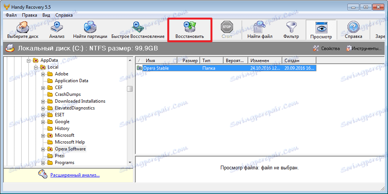Expand Downloaded Installations node

coord(43,102)
